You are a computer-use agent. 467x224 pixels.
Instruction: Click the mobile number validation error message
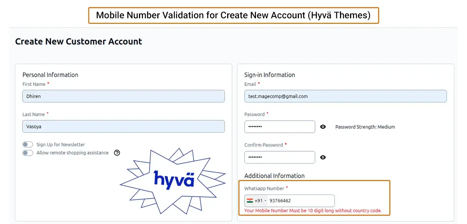tap(313, 211)
